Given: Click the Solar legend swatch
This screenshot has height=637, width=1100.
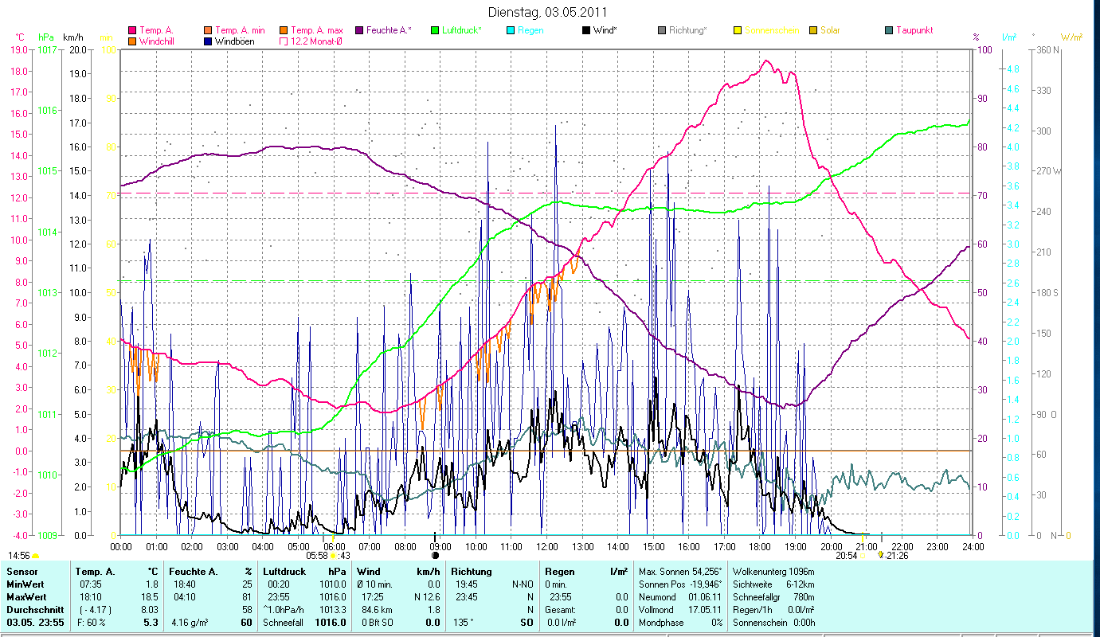Looking at the screenshot, I should [813, 30].
